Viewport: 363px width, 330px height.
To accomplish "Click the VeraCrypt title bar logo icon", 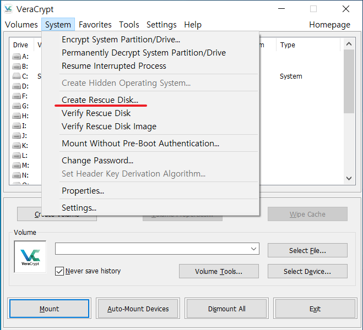I will tap(8, 9).
